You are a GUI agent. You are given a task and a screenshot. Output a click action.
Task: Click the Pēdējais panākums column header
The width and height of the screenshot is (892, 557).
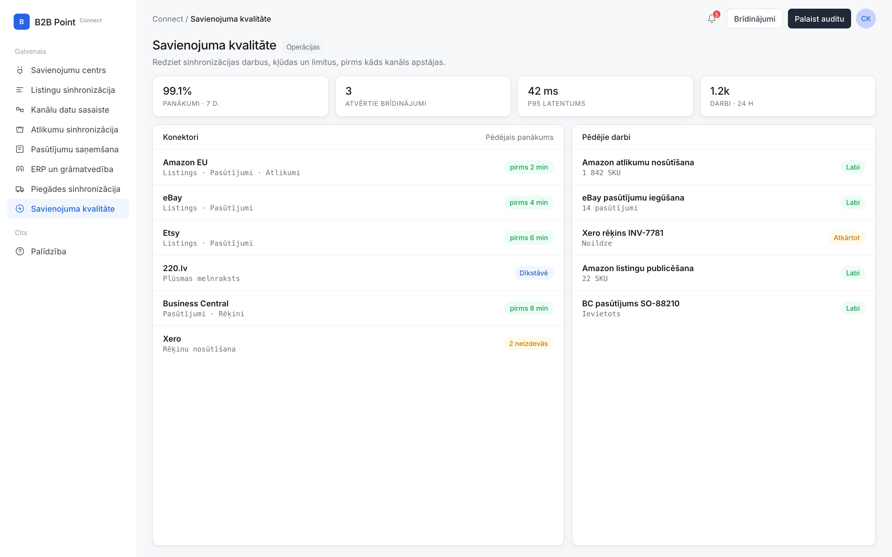pos(519,137)
